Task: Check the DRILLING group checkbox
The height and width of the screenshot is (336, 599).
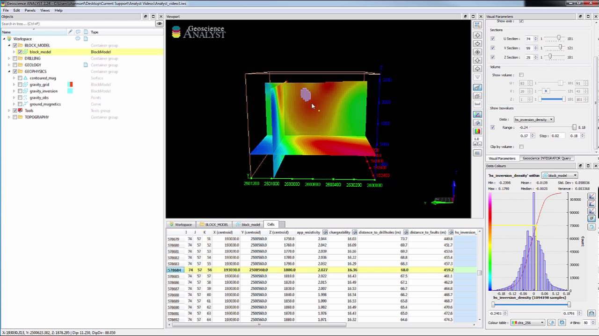Action: [15, 58]
